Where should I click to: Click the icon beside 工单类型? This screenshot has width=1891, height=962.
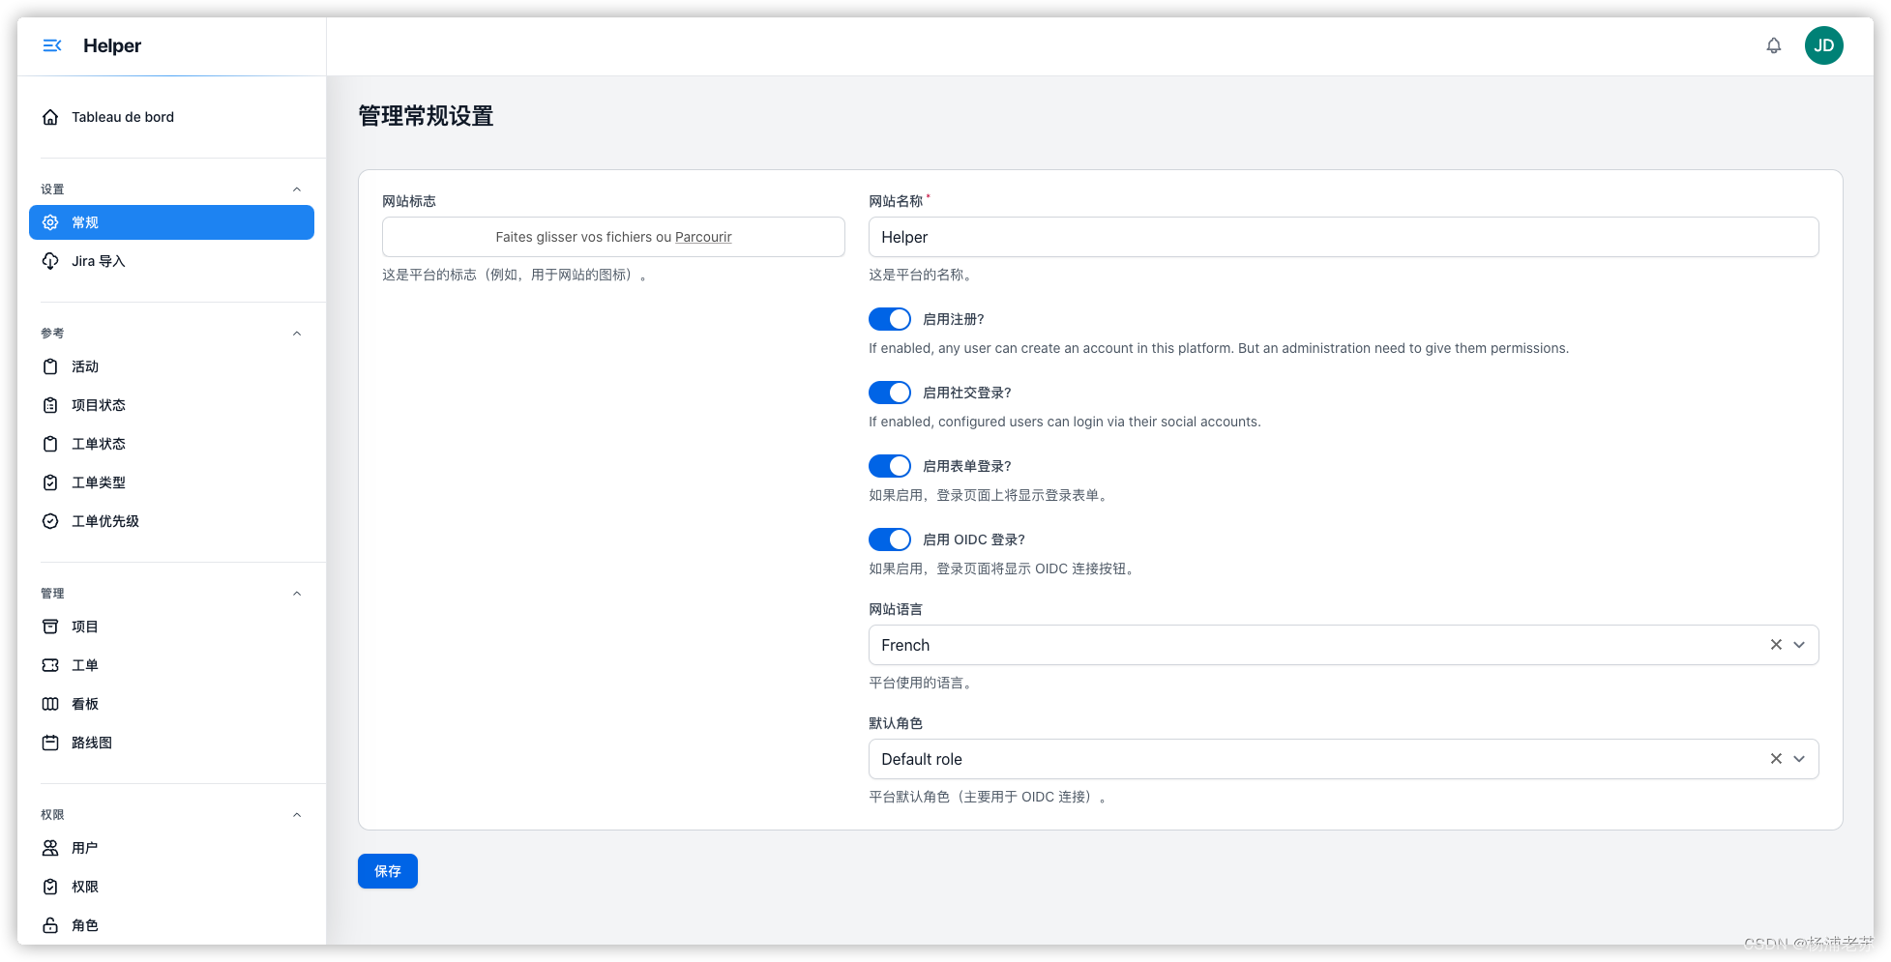pyautogui.click(x=50, y=482)
